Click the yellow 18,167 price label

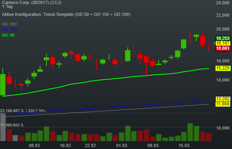click(x=223, y=43)
